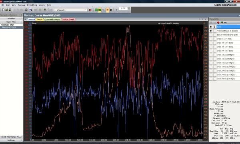Select Fleeman, Dan in the navigation tree

7,25
